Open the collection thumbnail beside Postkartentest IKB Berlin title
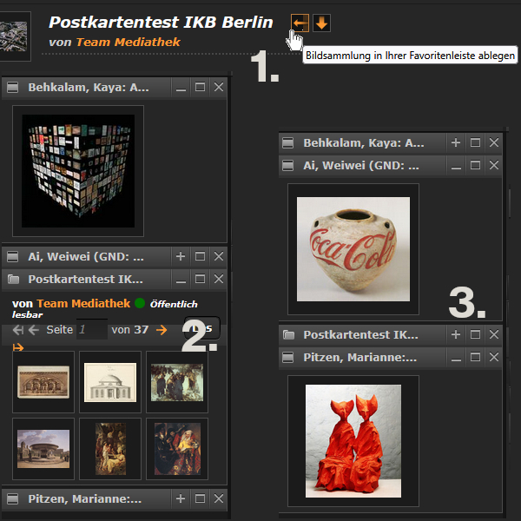 (x=14, y=36)
